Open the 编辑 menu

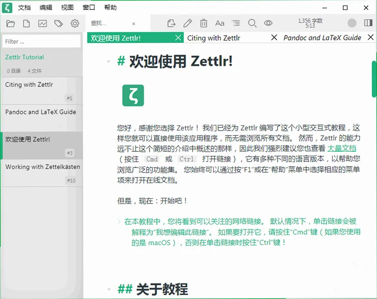46,8
